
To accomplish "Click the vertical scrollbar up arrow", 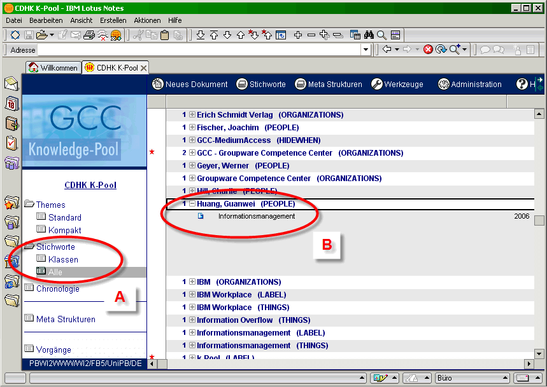I will pos(539,114).
